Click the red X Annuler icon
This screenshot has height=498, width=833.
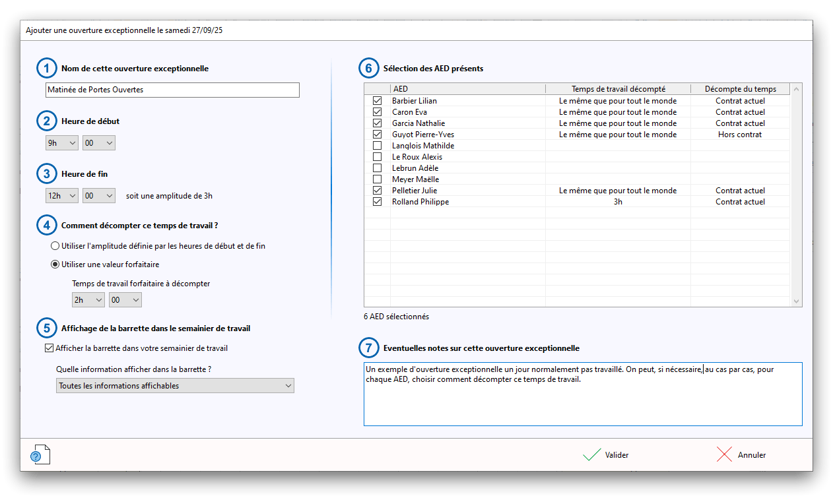[724, 455]
